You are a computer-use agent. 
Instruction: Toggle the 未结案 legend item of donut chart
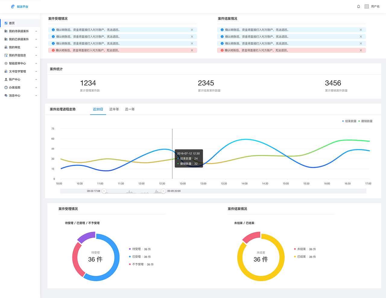tap(305, 249)
